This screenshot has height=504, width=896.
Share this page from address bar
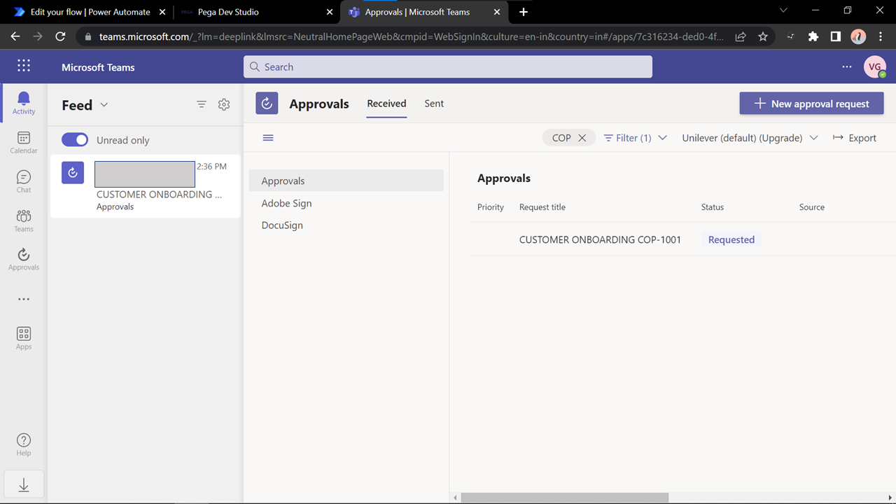click(x=741, y=36)
